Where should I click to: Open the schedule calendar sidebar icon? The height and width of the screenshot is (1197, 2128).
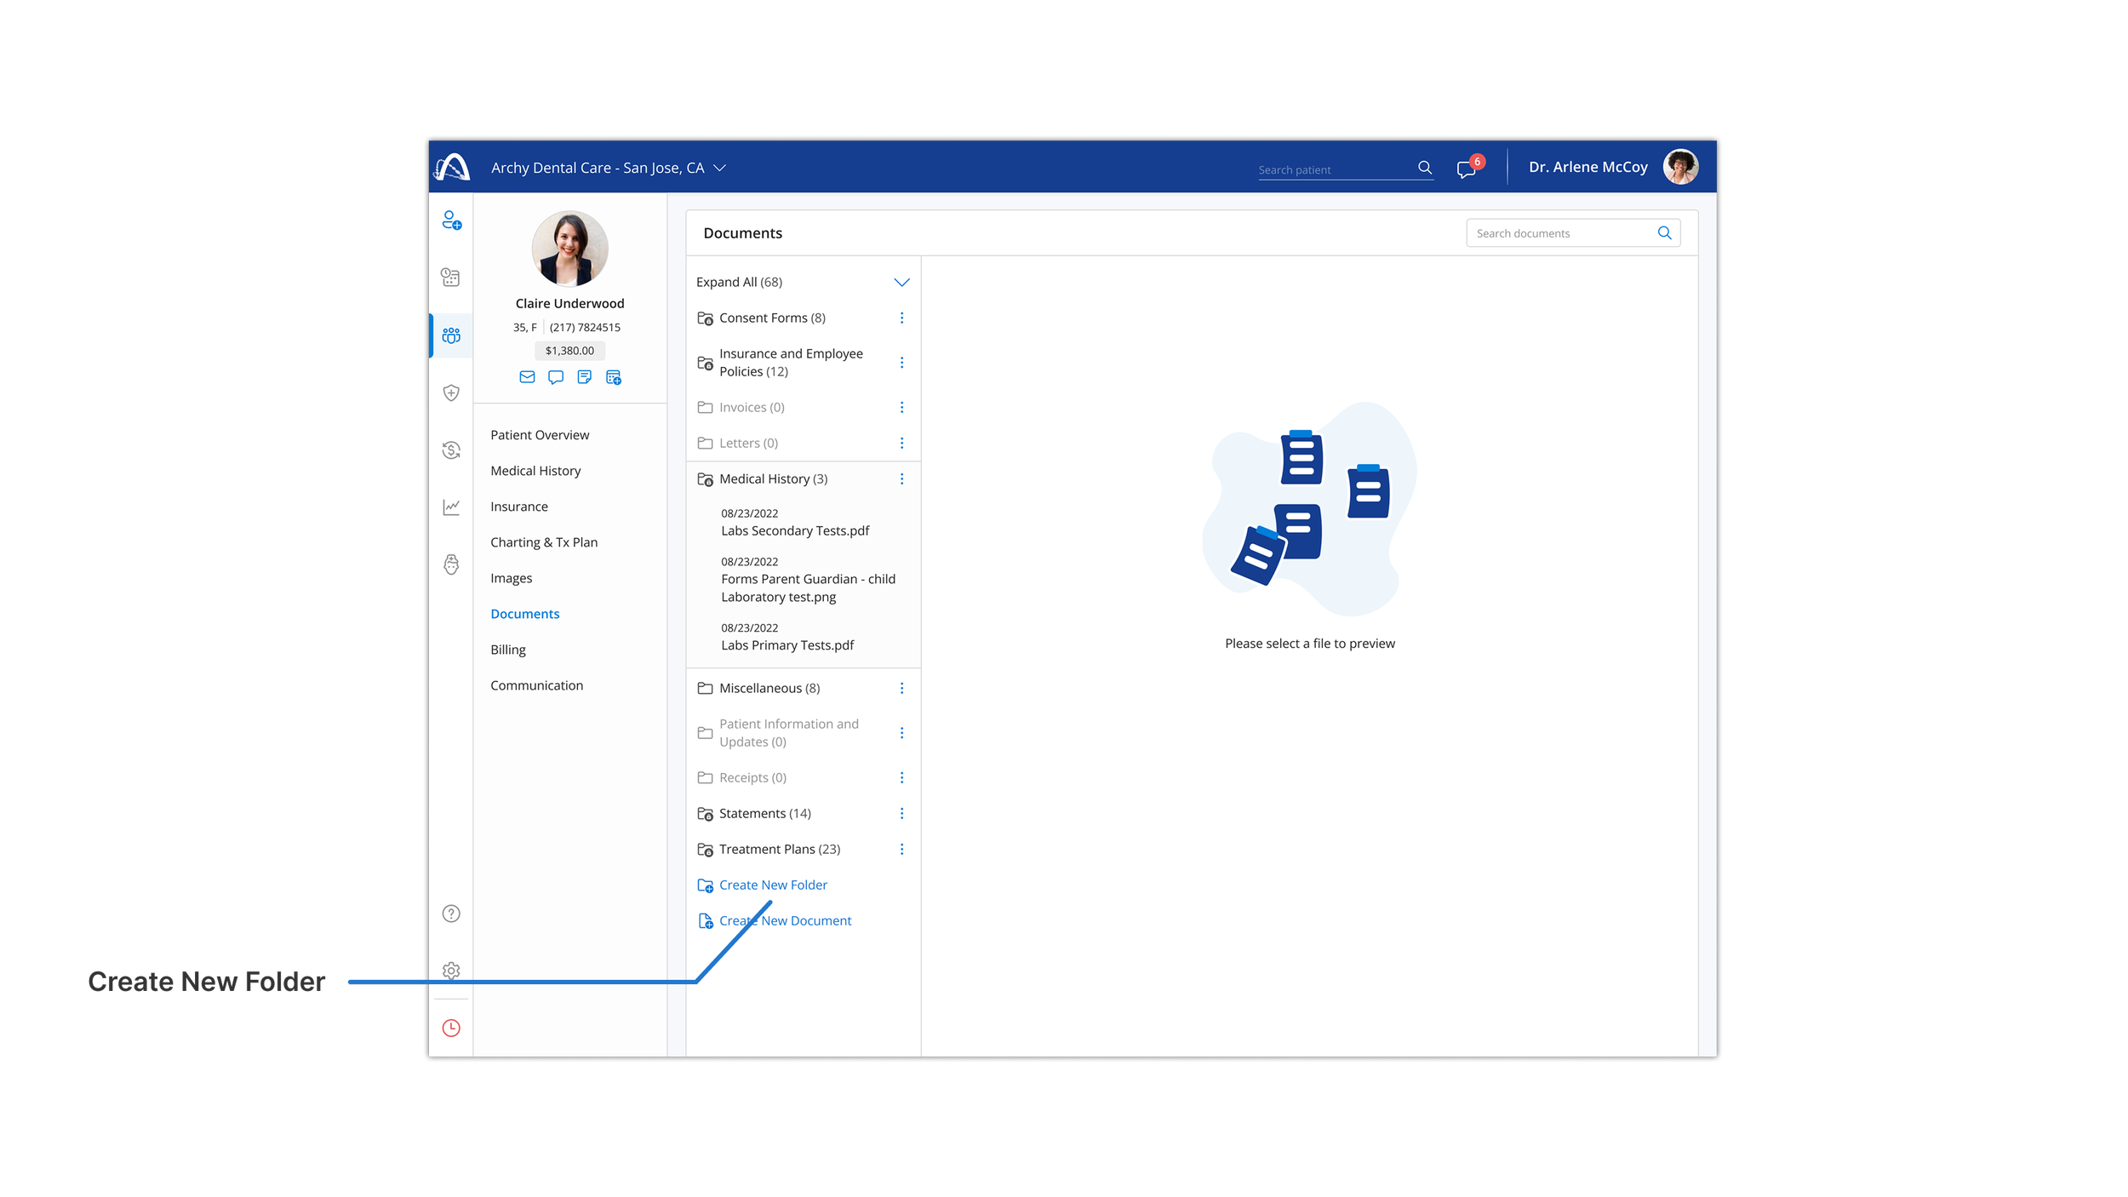point(450,278)
